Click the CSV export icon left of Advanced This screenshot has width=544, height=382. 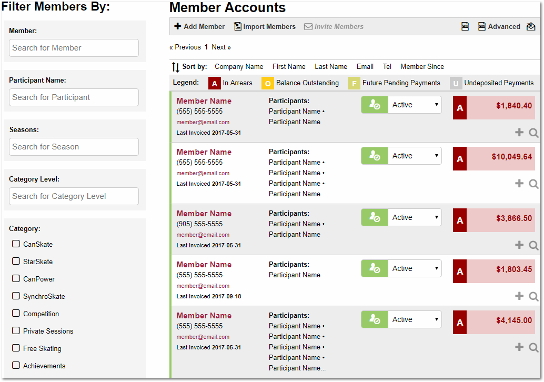[x=465, y=26]
